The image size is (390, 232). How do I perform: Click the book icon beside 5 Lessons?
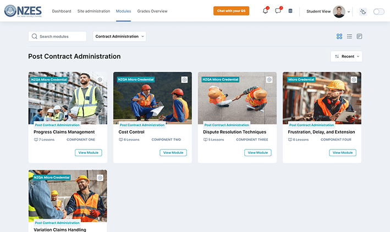pyautogui.click(x=205, y=140)
